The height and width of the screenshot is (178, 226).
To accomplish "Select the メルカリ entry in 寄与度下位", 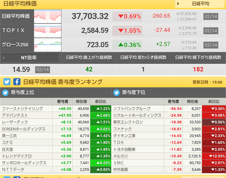I will 121,156.
